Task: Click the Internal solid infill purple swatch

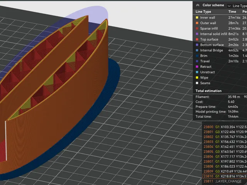Action: [x=197, y=34]
